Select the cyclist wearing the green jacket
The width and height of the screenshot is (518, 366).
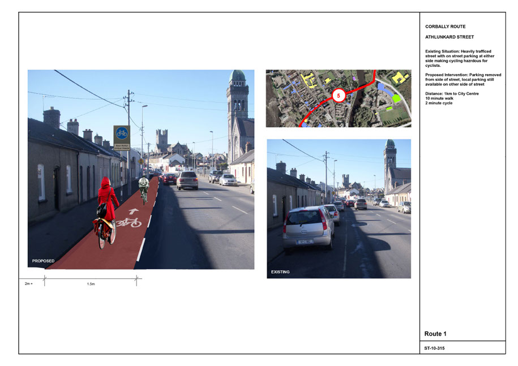click(x=144, y=188)
